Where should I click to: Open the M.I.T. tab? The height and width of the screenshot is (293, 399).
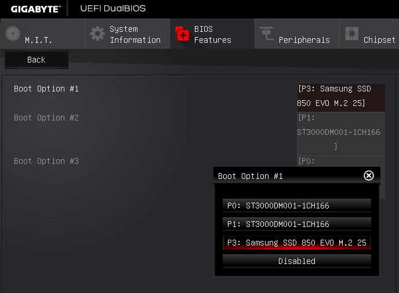click(43, 34)
